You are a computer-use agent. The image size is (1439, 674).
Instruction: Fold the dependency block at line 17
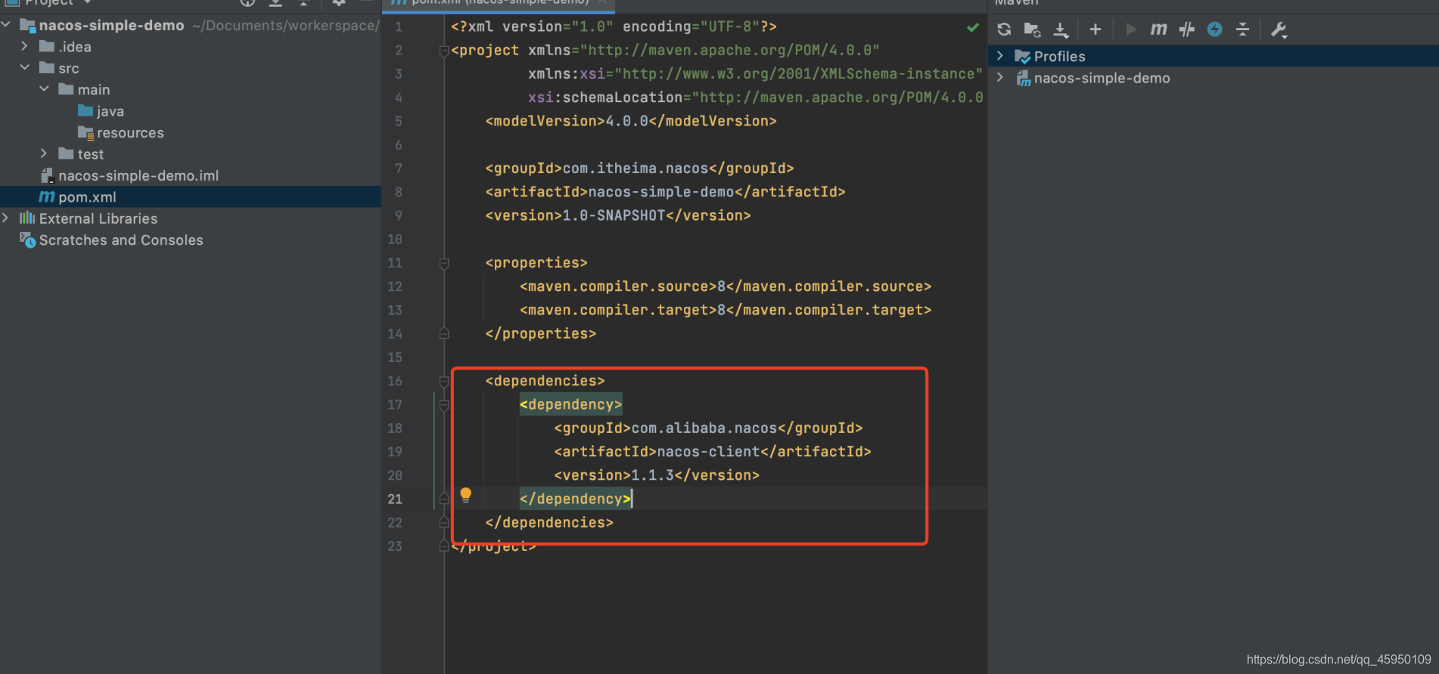coord(444,405)
